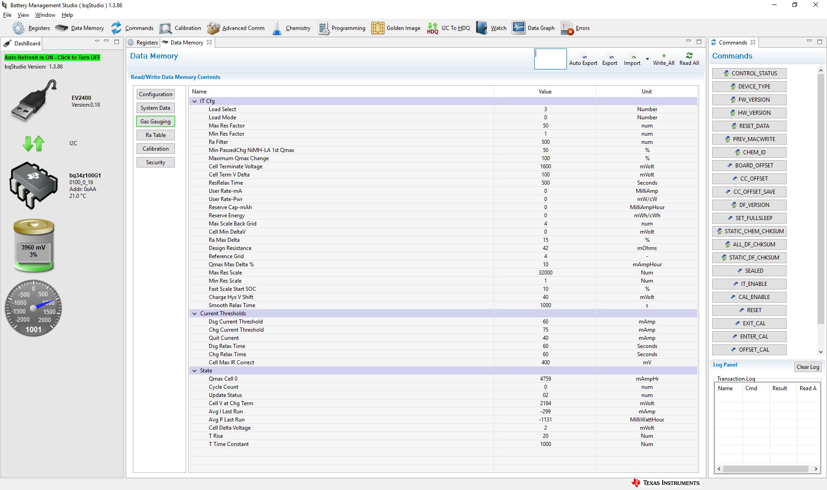Image resolution: width=827 pixels, height=490 pixels.
Task: Send the RESET command
Action: (x=749, y=310)
